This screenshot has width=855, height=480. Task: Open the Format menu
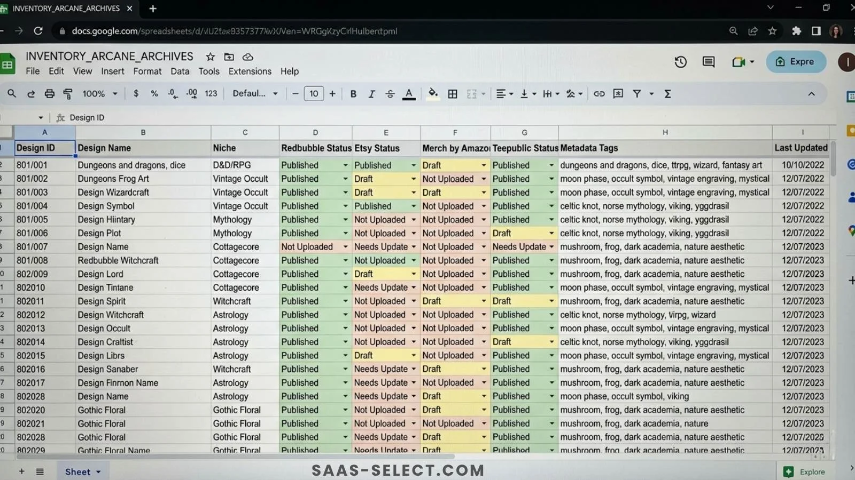point(147,71)
